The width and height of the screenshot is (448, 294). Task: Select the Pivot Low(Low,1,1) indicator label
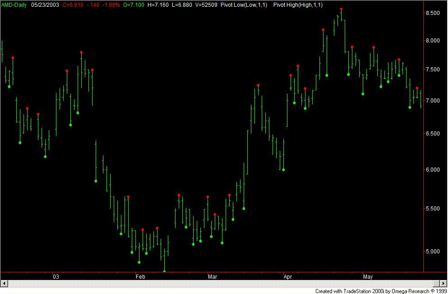(x=244, y=5)
